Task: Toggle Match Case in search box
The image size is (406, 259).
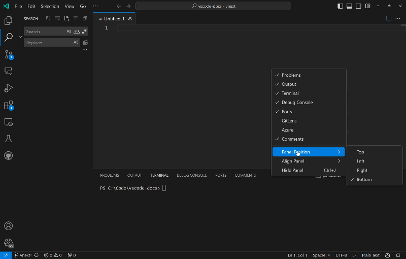Action: coord(69,31)
